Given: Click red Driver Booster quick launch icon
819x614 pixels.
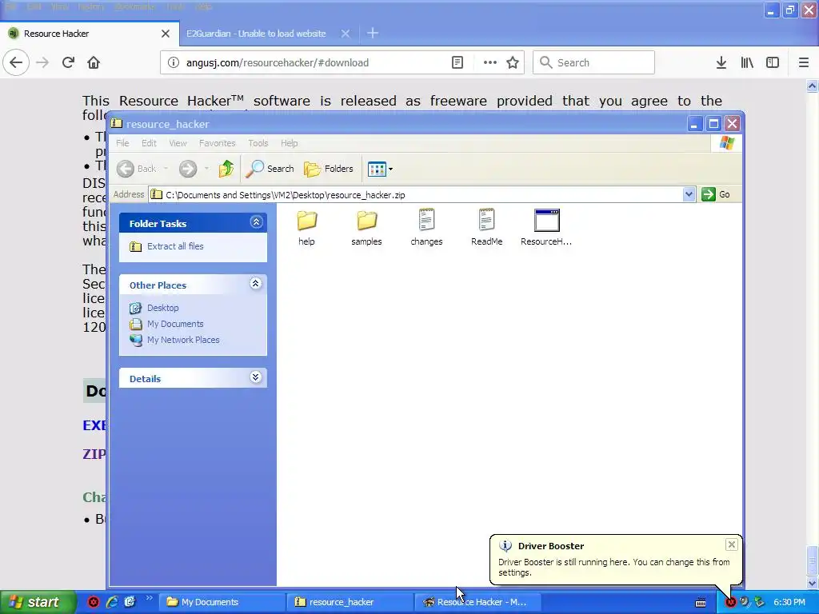Looking at the screenshot, I should click(94, 602).
